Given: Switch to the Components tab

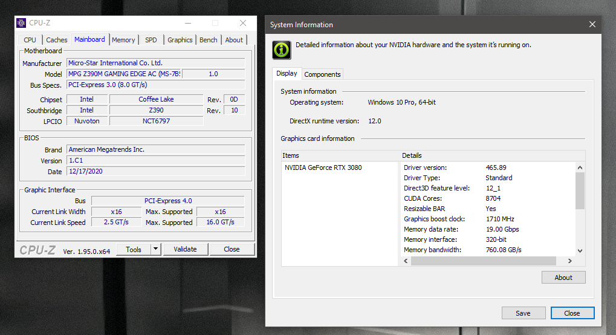Looking at the screenshot, I should click(x=322, y=74).
